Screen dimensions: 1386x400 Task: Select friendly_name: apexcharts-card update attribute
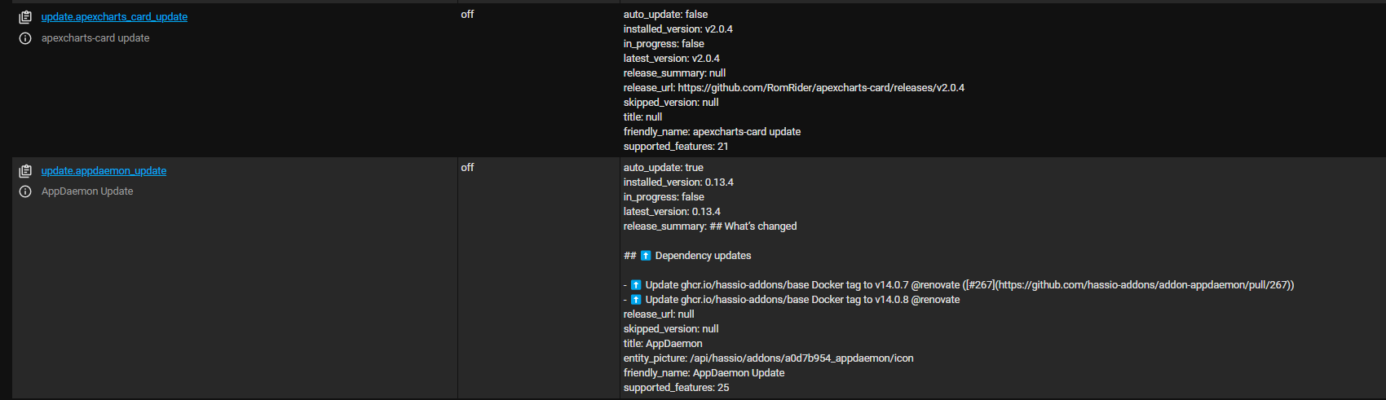coord(712,132)
